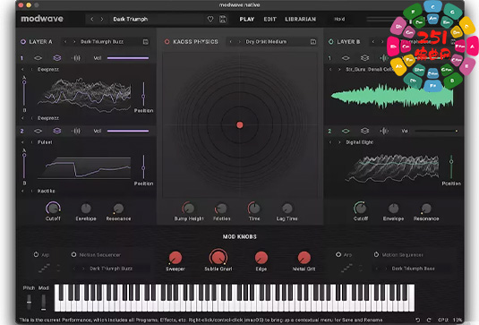This screenshot has height=325, width=479.
Task: Click the redo icon in status bar
Action: tap(429, 320)
